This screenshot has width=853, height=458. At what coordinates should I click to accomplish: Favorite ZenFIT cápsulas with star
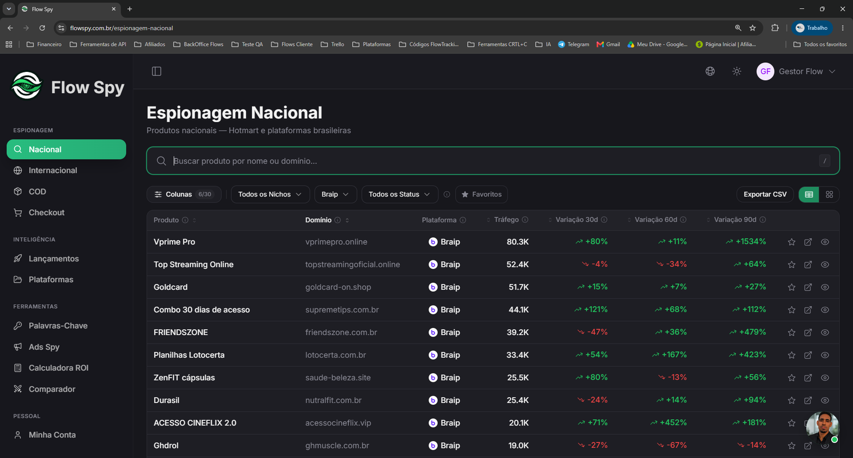[792, 378]
